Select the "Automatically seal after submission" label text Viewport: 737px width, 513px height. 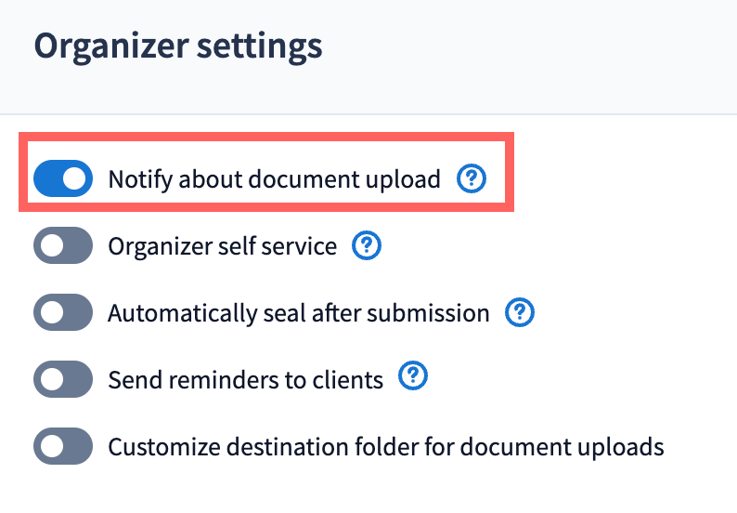point(298,313)
